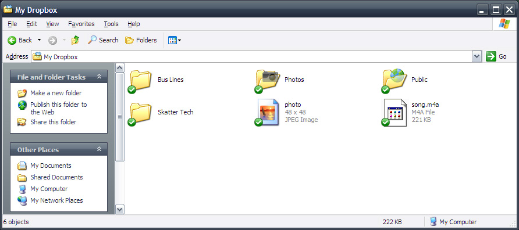
Task: Click the My Computer sidebar icon
Action: (x=22, y=189)
